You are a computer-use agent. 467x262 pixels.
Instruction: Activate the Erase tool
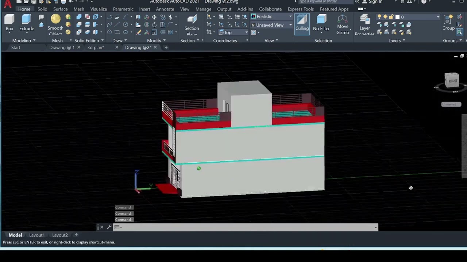[138, 32]
